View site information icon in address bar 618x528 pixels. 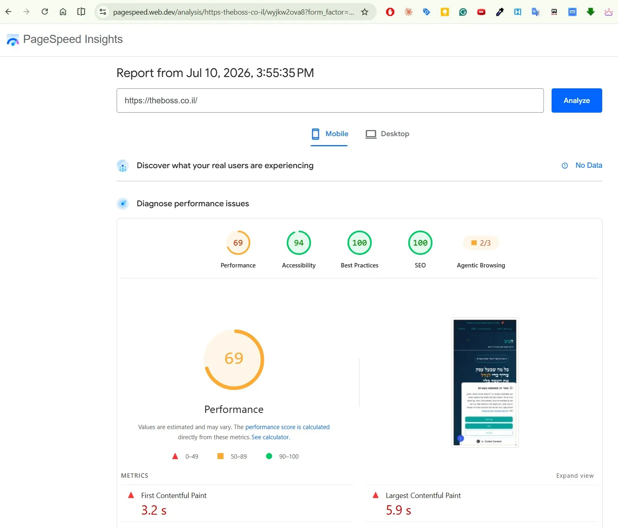click(103, 12)
